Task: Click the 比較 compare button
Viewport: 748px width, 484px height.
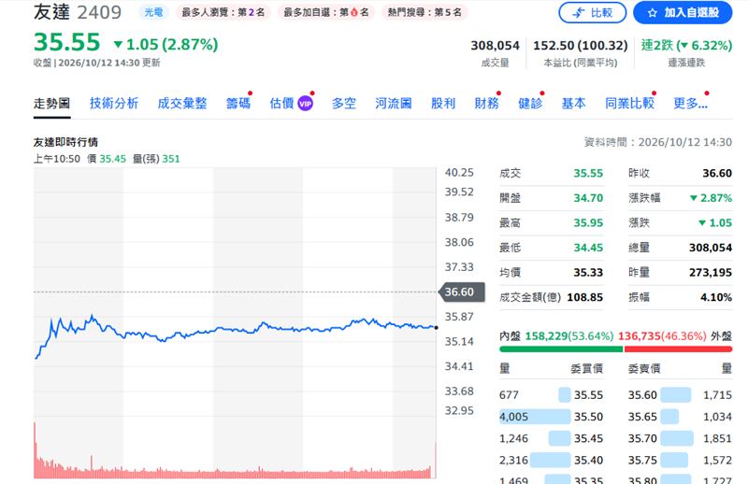Action: [593, 13]
